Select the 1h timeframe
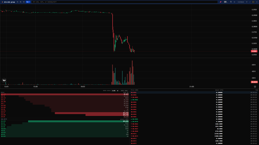Image resolution: width=259 pixels, height=145 pixels. pyautogui.click(x=18, y=2)
